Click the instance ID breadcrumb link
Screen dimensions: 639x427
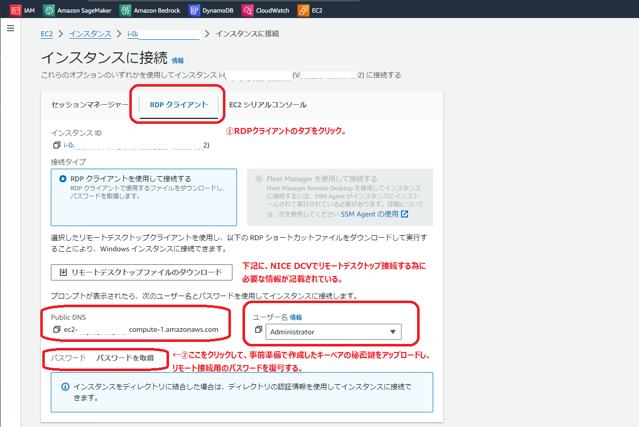pyautogui.click(x=164, y=34)
